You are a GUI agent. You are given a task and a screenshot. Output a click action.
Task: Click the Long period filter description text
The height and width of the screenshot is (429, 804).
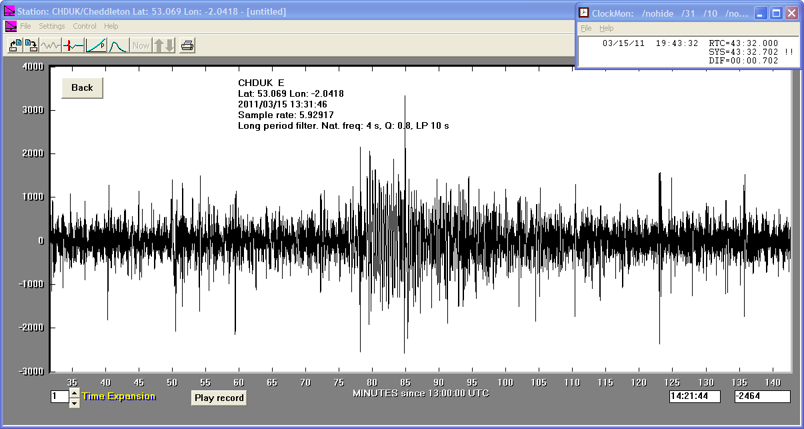click(343, 125)
